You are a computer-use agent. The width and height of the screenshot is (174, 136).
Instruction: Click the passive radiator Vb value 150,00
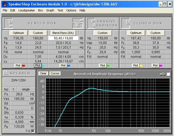coord(102,38)
